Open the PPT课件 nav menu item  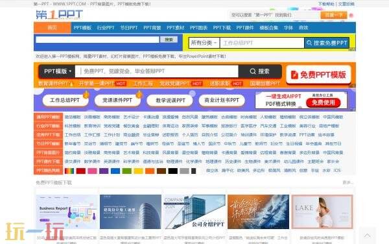245,28
